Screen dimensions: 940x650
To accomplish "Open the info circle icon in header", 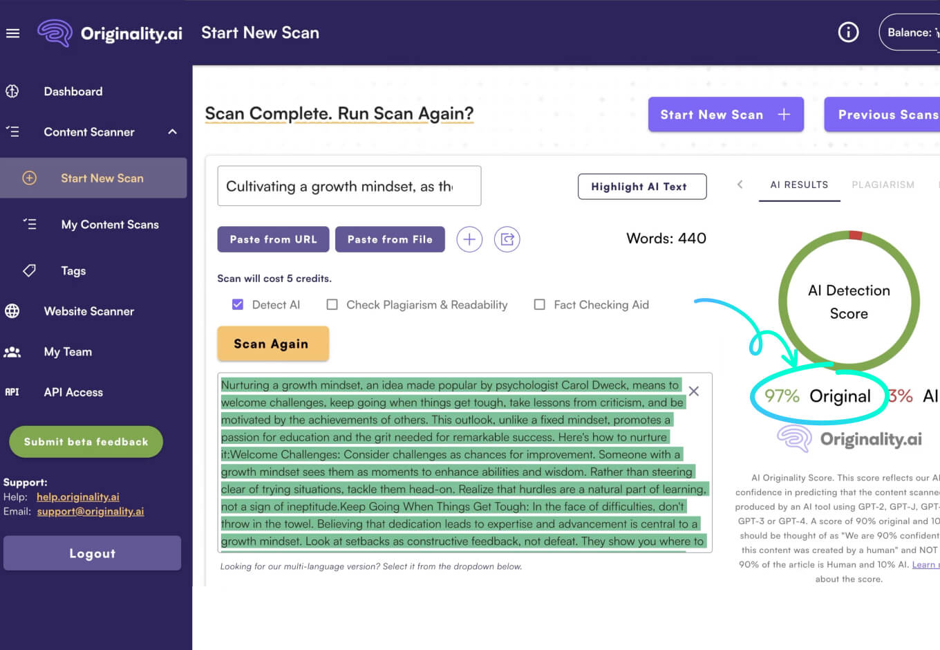I will pos(848,32).
